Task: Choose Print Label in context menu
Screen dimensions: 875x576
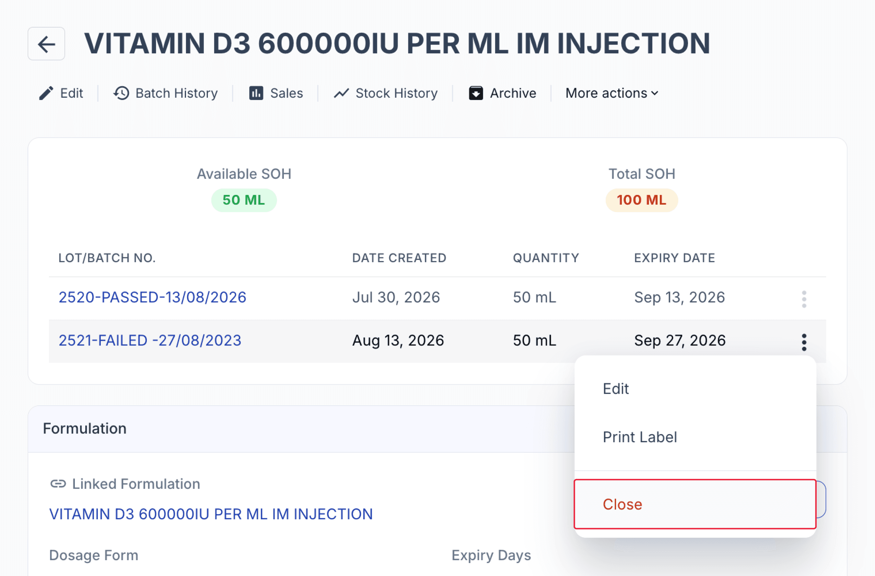Action: pos(640,437)
